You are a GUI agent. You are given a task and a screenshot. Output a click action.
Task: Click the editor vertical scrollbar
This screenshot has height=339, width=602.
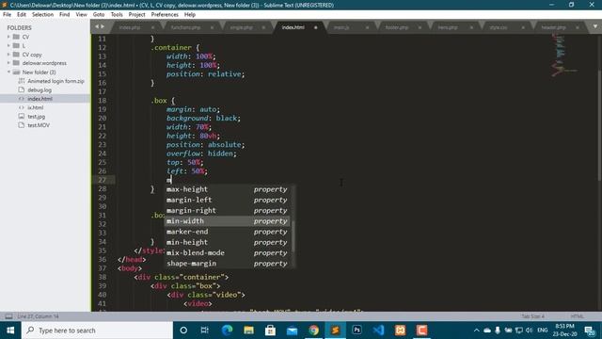599,125
